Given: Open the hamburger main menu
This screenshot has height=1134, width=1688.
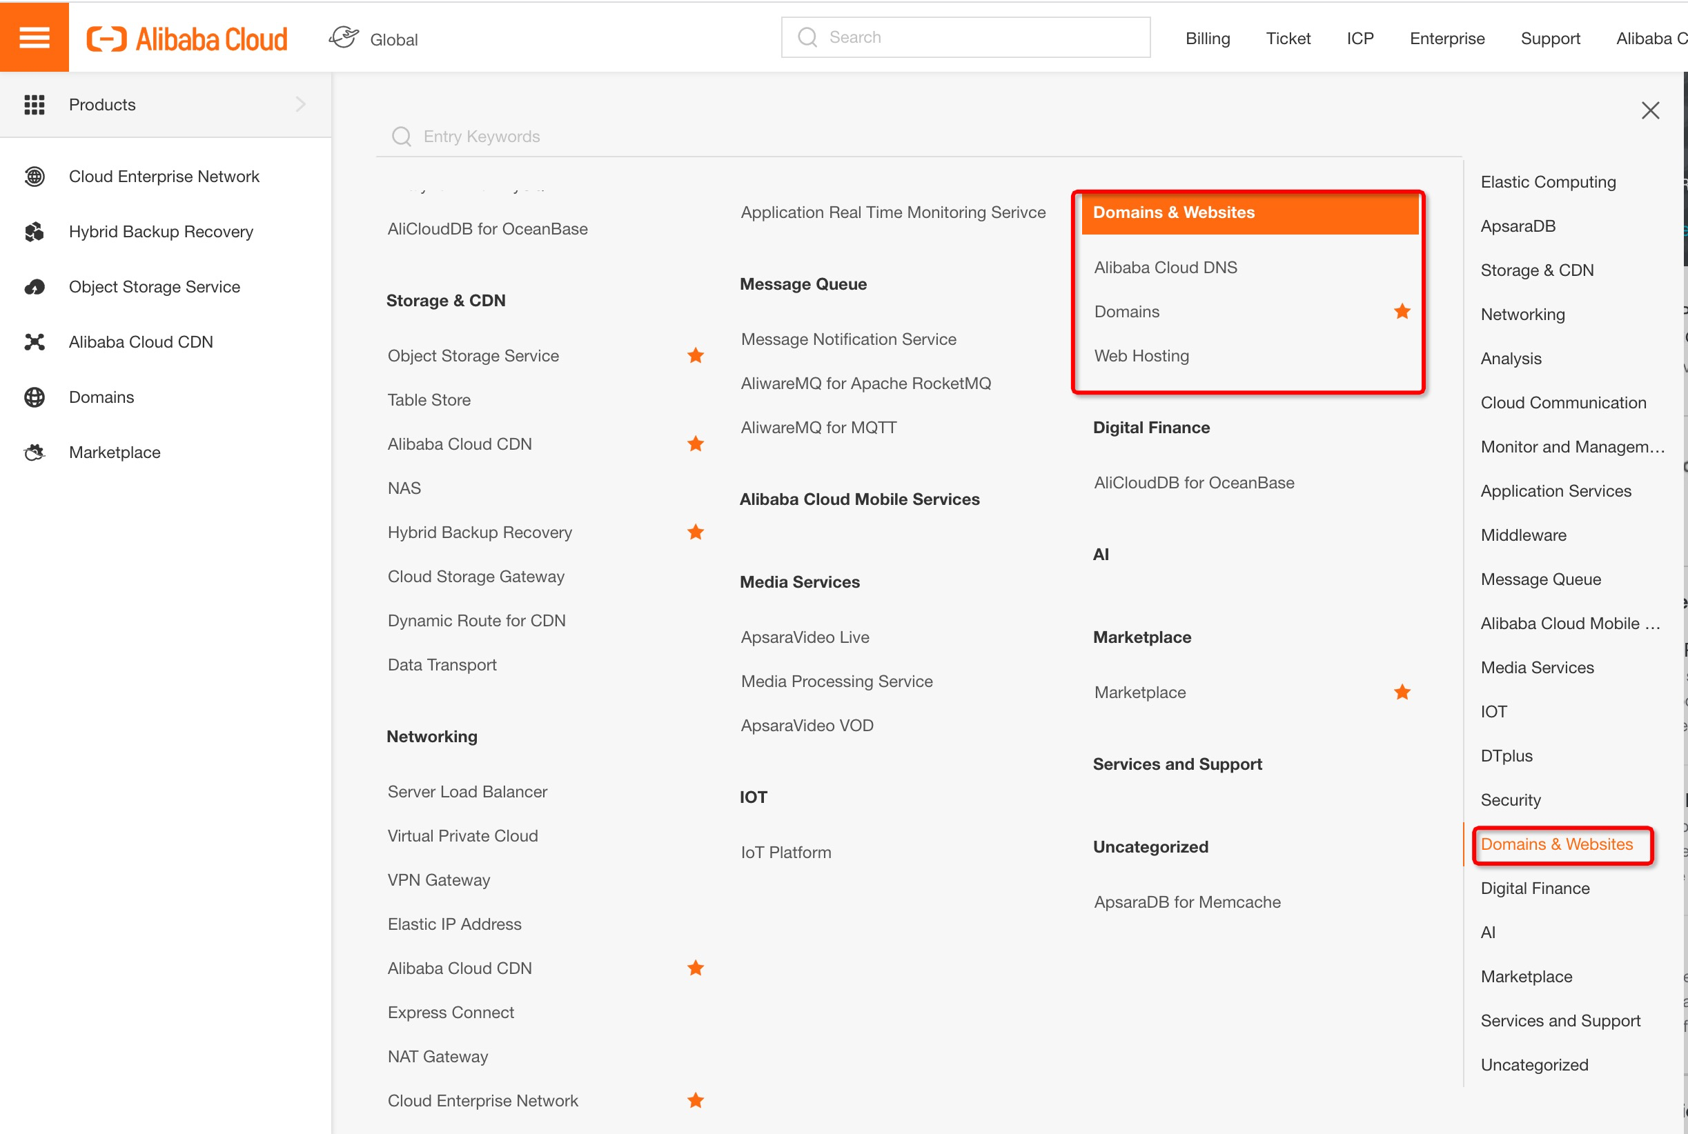Looking at the screenshot, I should point(34,37).
